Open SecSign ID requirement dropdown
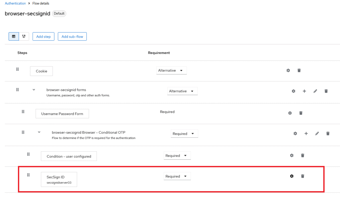This screenshot has height=199, width=340. click(177, 176)
